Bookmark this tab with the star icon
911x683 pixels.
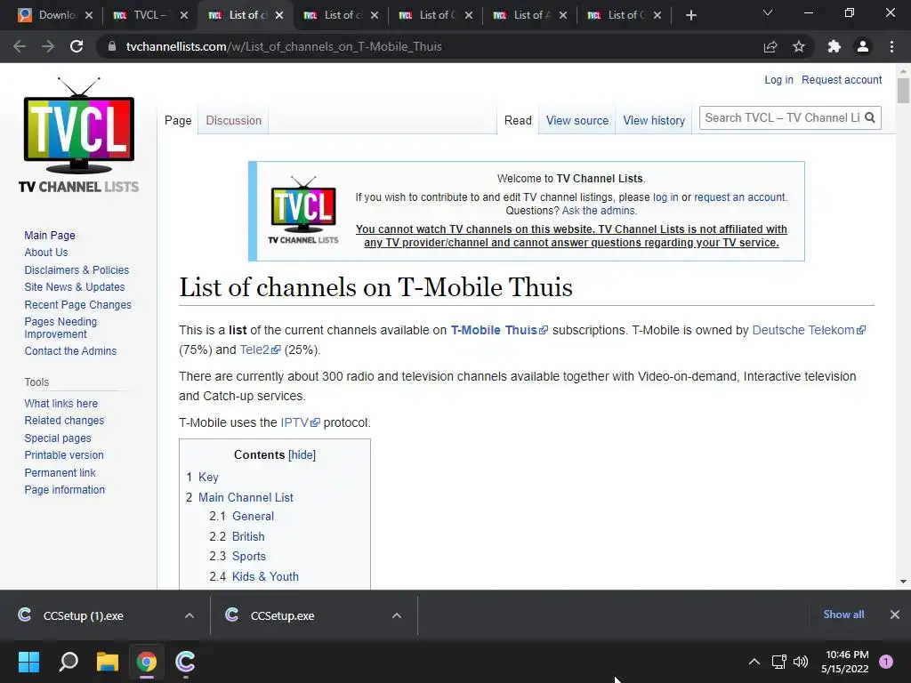[799, 46]
